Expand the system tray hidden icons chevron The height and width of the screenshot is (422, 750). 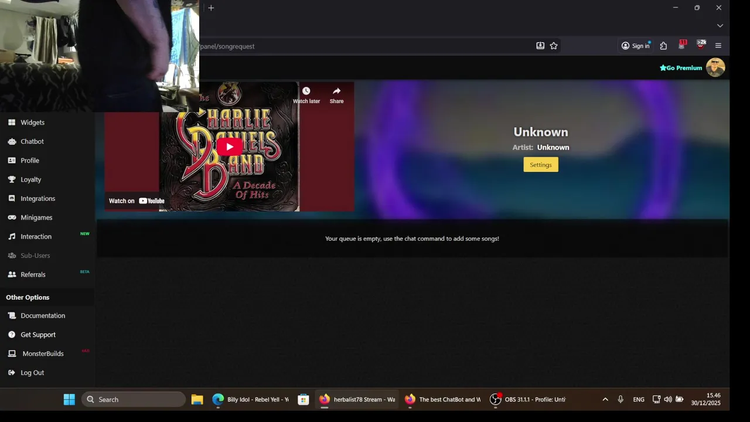click(x=605, y=399)
